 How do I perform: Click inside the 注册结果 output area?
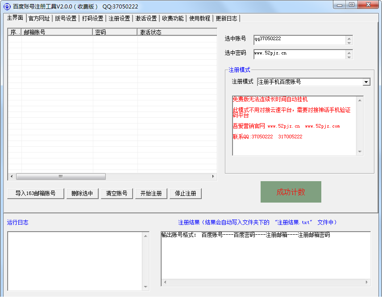[x=266, y=258]
